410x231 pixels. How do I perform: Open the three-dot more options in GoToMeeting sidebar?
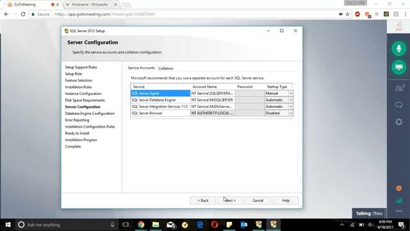pos(398,211)
